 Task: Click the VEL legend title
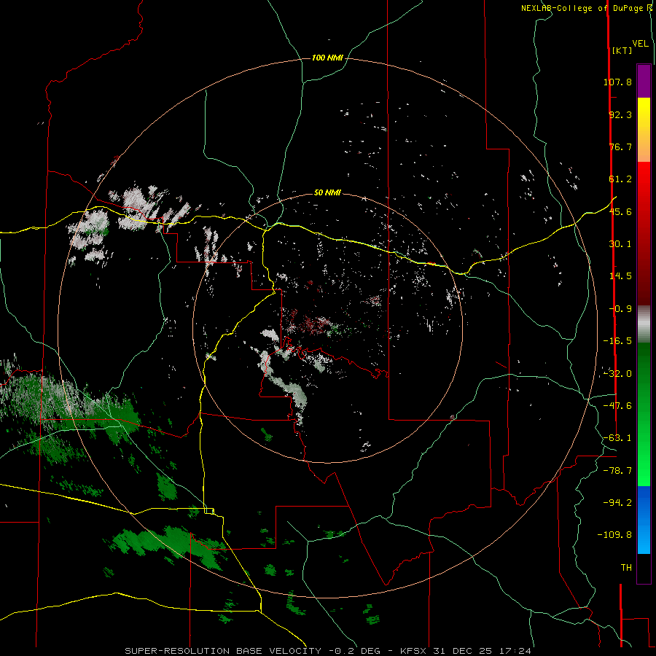coord(640,44)
